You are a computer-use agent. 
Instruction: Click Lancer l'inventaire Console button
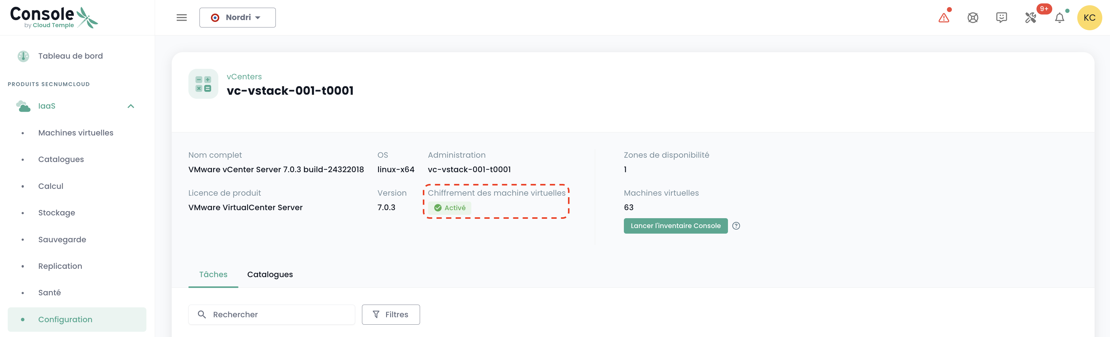click(675, 226)
